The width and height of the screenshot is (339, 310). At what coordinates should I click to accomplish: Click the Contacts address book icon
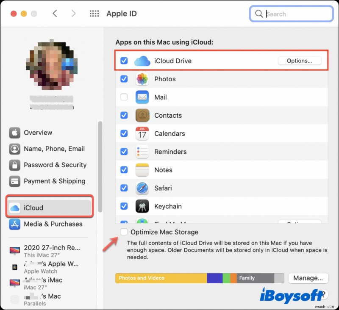pos(142,115)
